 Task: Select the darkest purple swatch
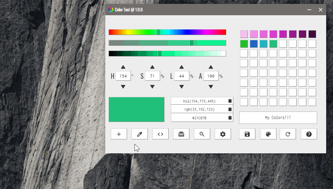coord(312,34)
